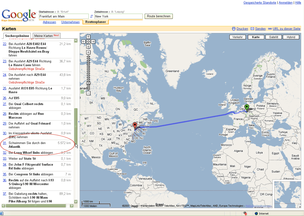Image resolution: width=304 pixels, height=216 pixels.
Task: Collapse the side panel with the arrow
Action: pyautogui.click(x=79, y=122)
